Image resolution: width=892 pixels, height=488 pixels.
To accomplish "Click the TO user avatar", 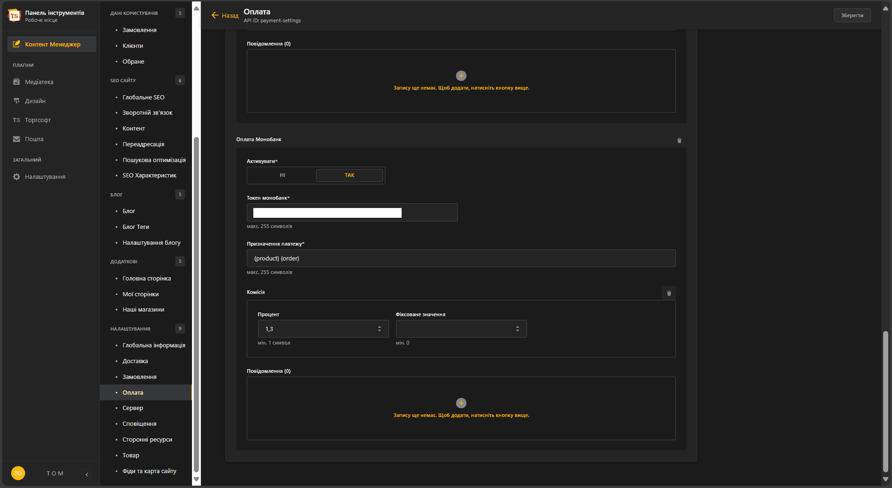I will pos(18,473).
